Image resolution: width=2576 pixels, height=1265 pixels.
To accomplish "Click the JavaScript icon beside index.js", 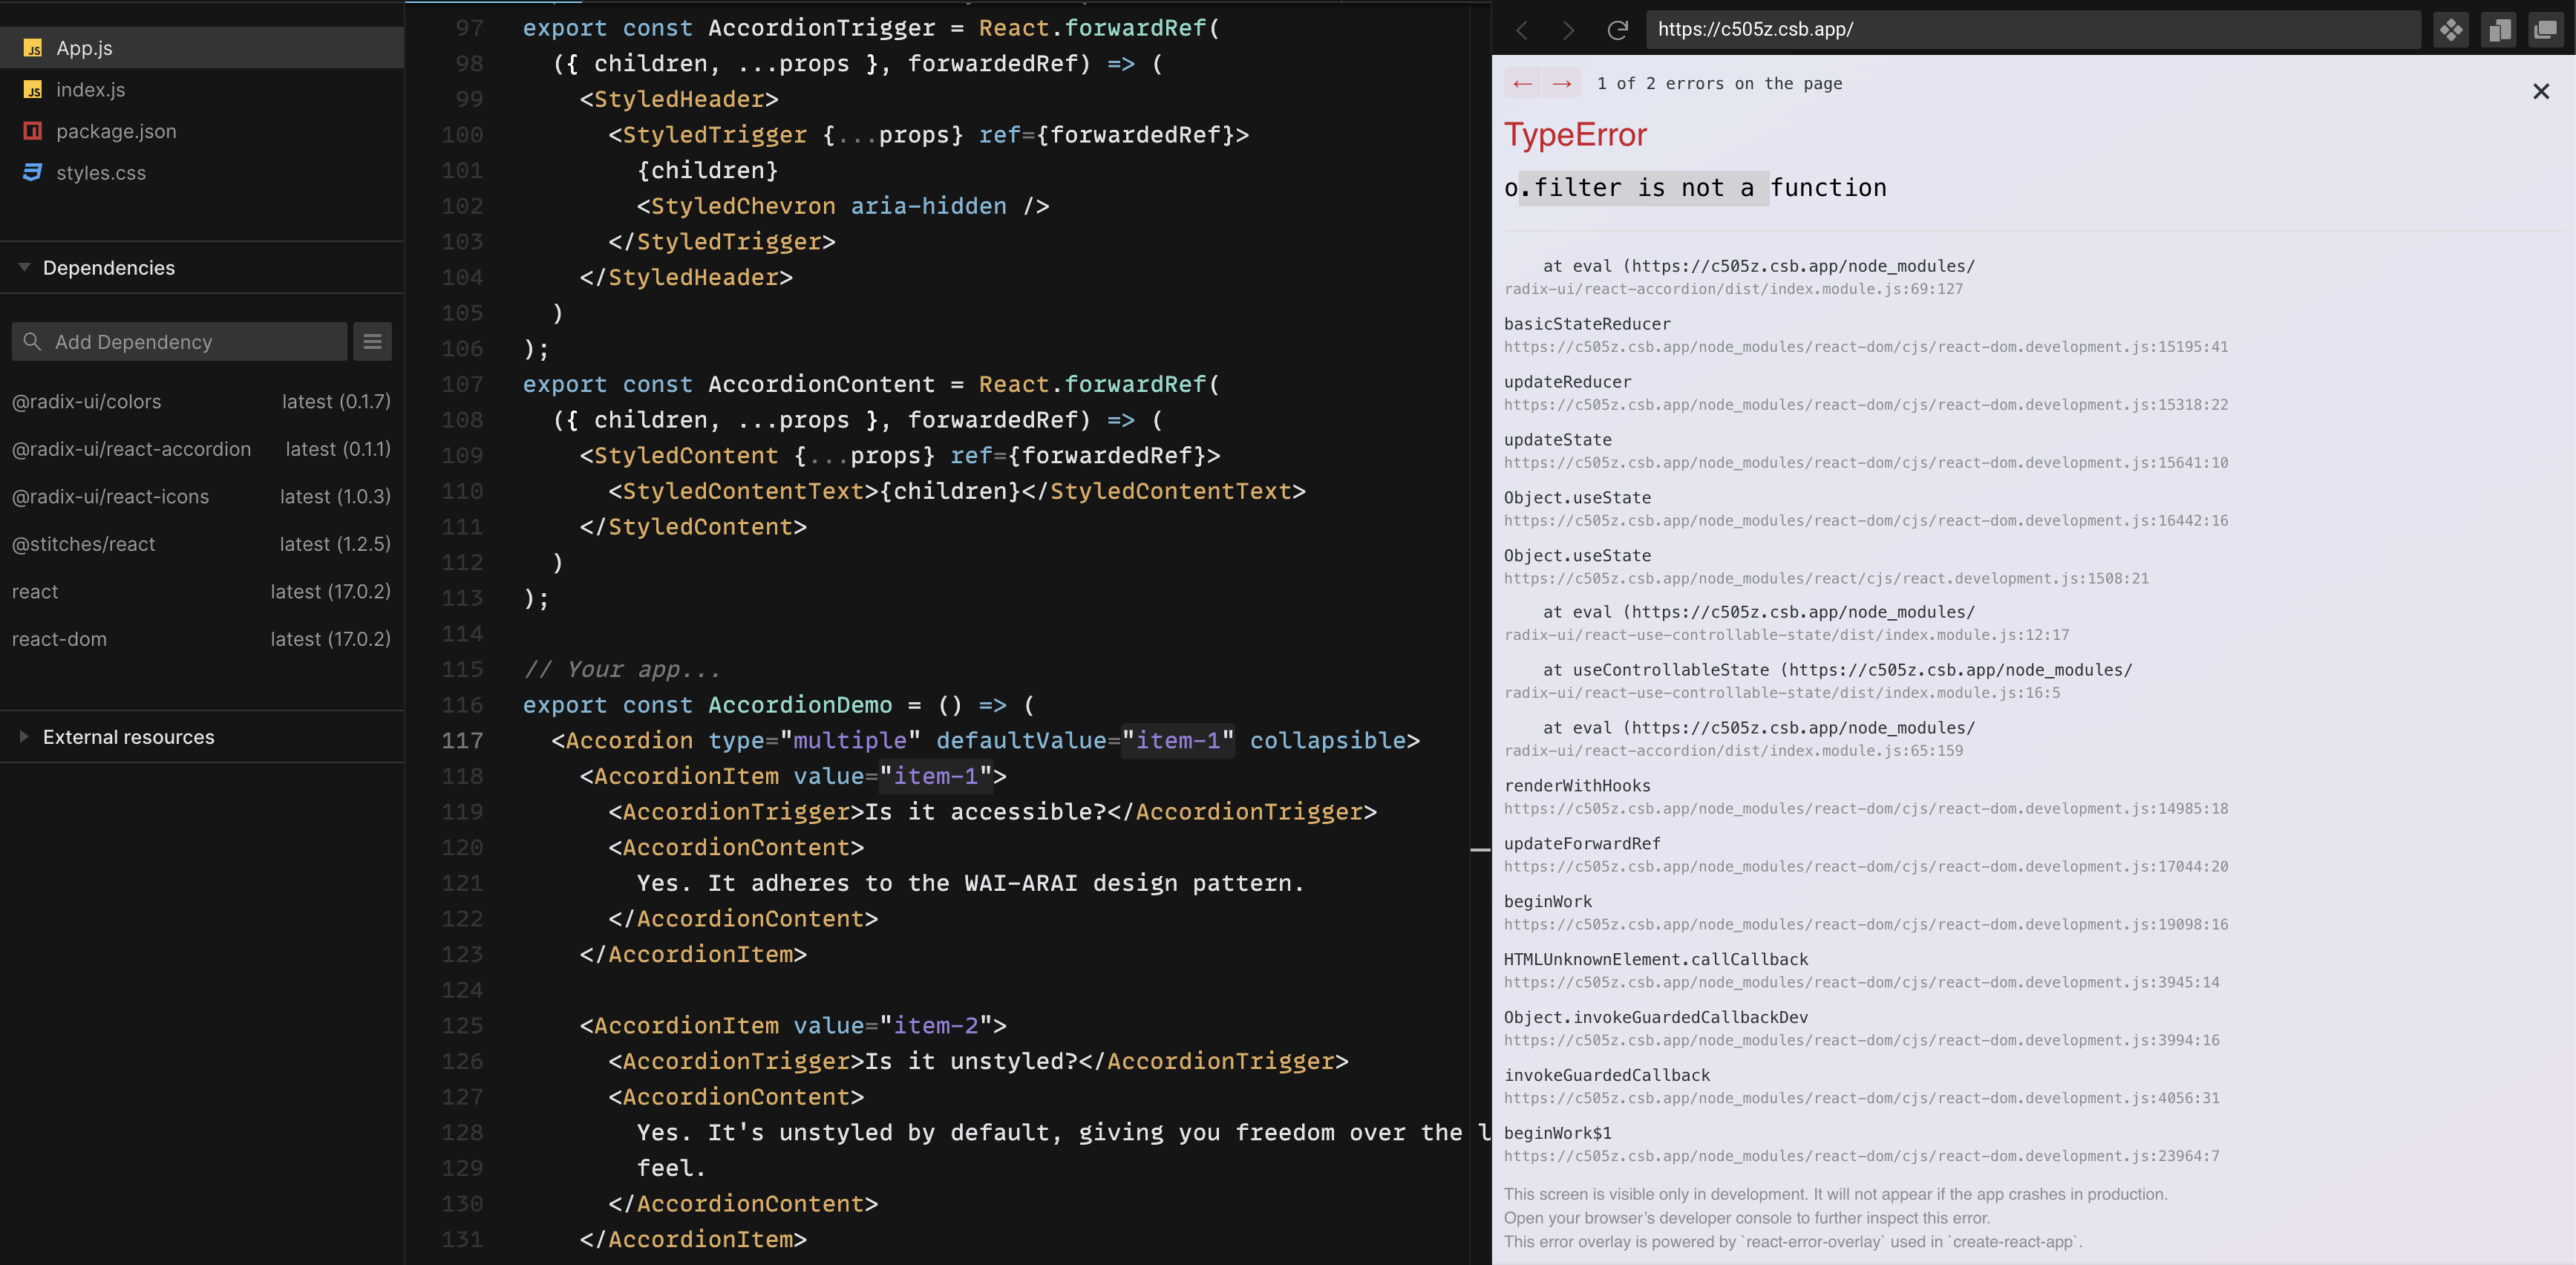I will [33, 90].
